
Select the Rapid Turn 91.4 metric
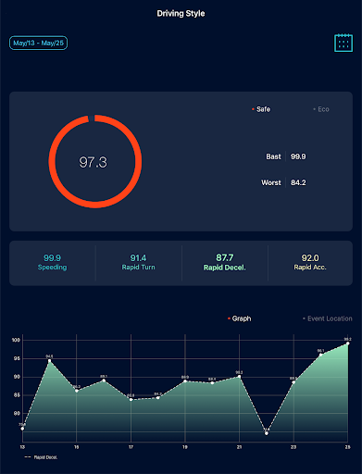pyautogui.click(x=138, y=262)
